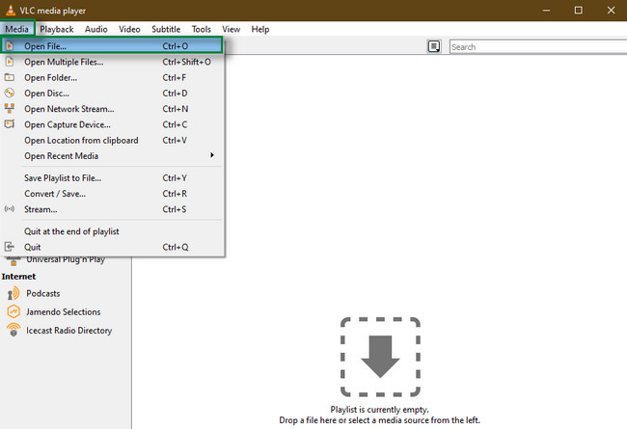
Task: Select Open Disc... menu entry
Action: (112, 94)
